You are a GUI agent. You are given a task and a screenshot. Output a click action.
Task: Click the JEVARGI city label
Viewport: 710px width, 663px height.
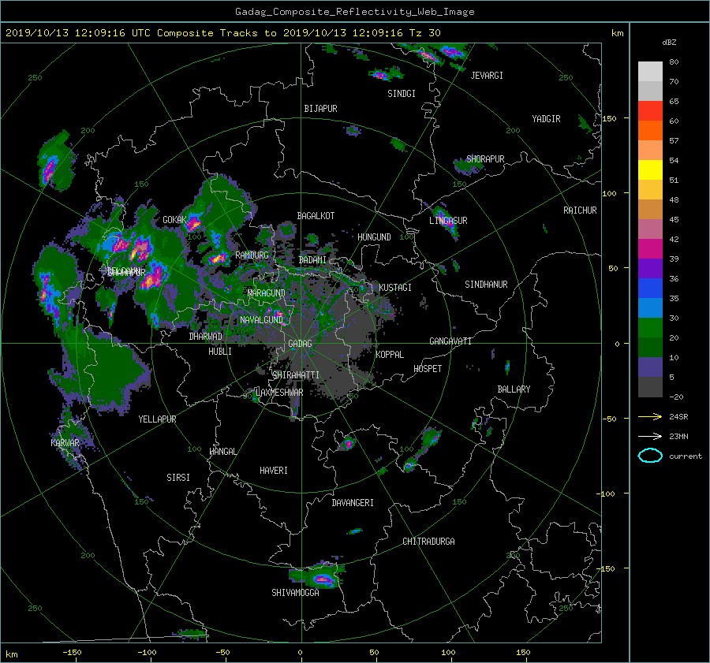pos(487,76)
